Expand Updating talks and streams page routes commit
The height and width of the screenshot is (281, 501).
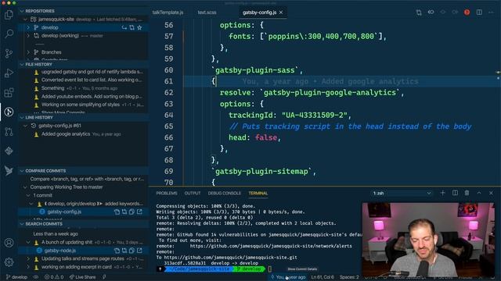click(x=28, y=258)
